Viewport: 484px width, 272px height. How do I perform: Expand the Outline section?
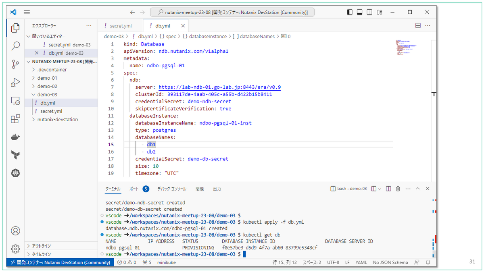tap(41, 246)
